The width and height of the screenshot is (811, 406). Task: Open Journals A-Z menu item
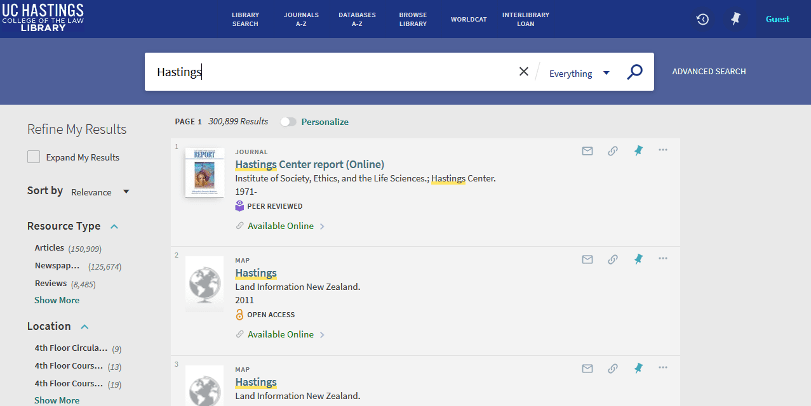pyautogui.click(x=301, y=19)
